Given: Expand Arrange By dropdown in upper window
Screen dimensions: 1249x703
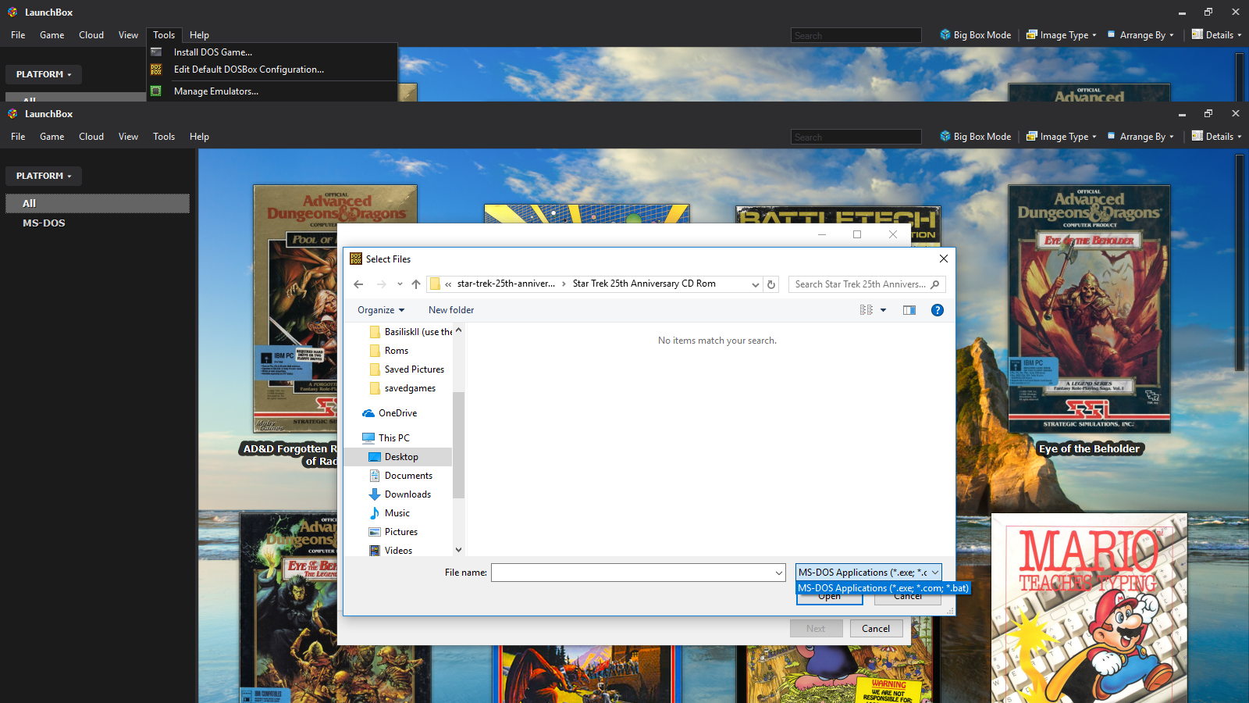Looking at the screenshot, I should point(1172,35).
